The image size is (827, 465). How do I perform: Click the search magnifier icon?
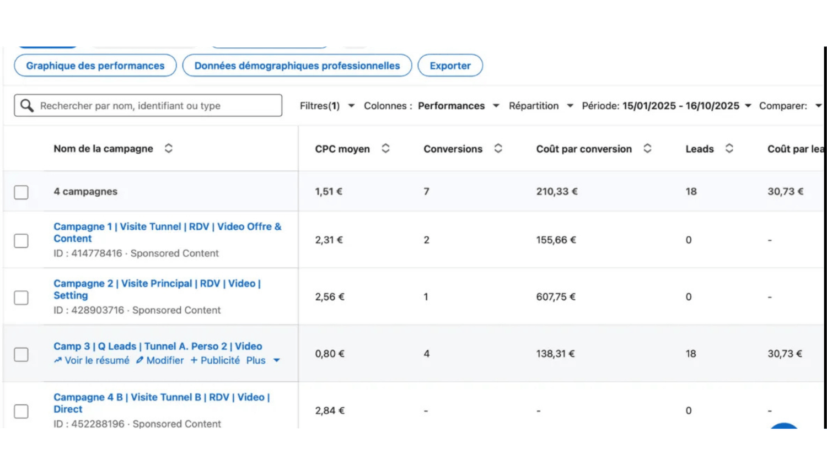coord(27,105)
